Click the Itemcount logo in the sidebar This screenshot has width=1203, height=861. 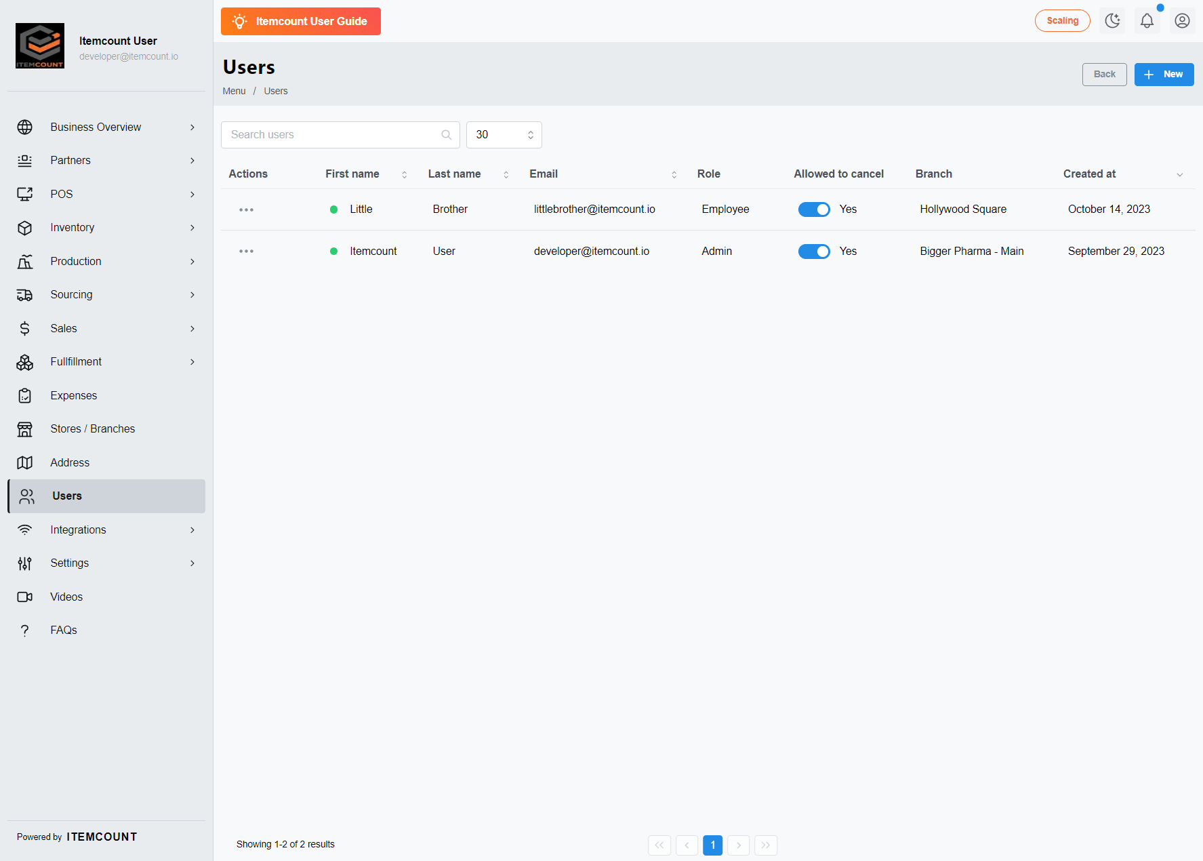pyautogui.click(x=40, y=46)
